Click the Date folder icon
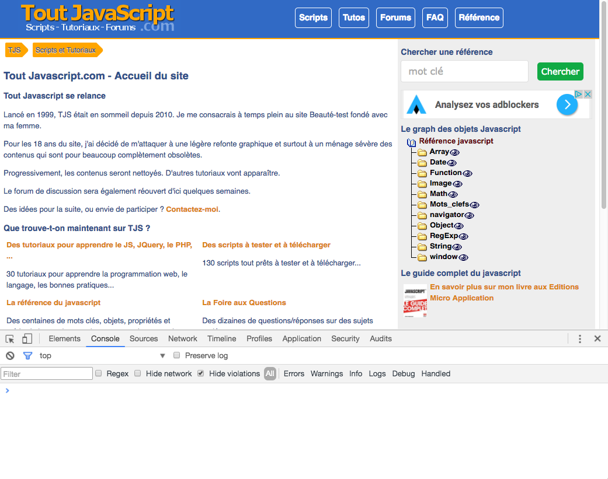Image resolution: width=608 pixels, height=479 pixels. point(422,163)
